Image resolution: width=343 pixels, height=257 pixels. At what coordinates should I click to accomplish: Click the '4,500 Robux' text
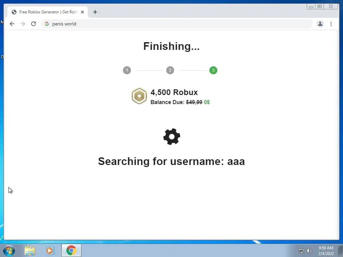pos(174,92)
